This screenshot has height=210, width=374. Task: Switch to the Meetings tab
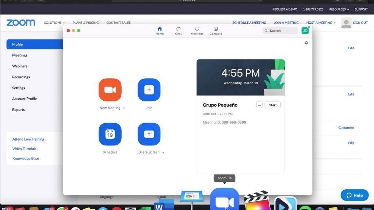click(197, 31)
